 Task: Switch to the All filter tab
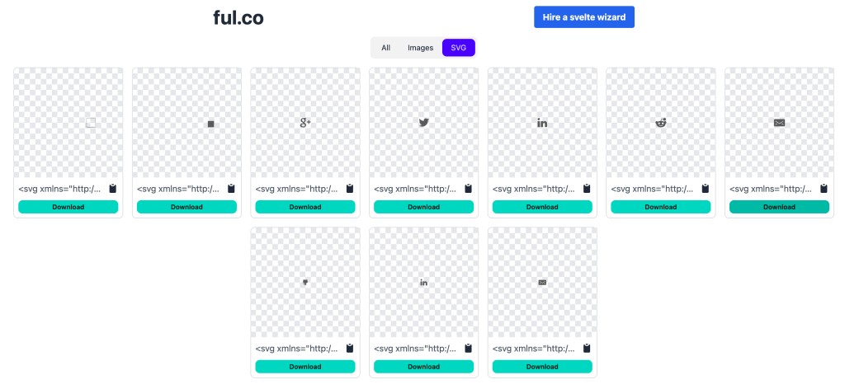385,48
